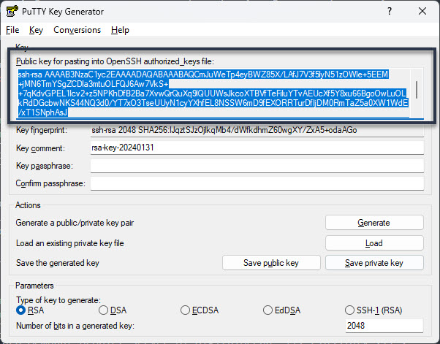
Task: Click the Key comment field rsa-key-20240131
Action: (x=257, y=148)
